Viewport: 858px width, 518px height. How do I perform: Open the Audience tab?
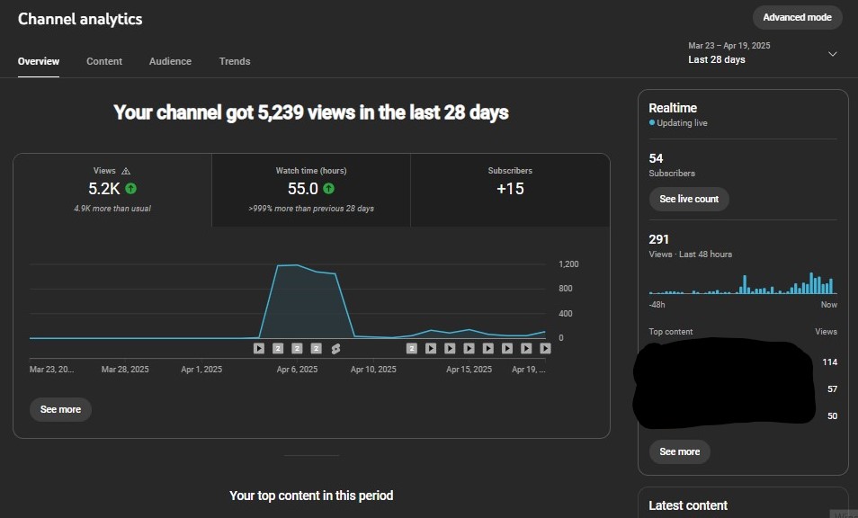[x=170, y=61]
